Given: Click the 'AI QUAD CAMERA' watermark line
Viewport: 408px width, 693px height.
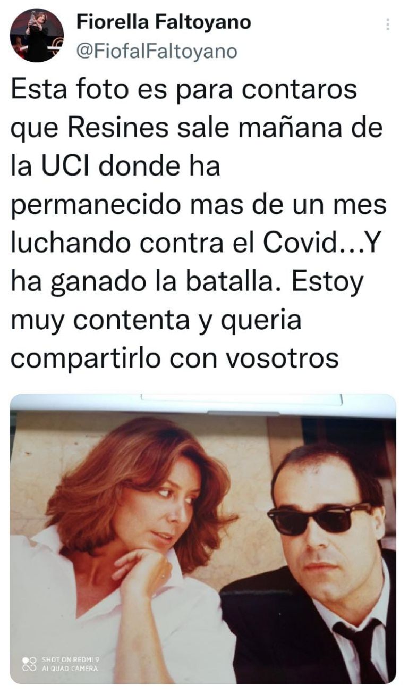Looking at the screenshot, I should [70, 669].
